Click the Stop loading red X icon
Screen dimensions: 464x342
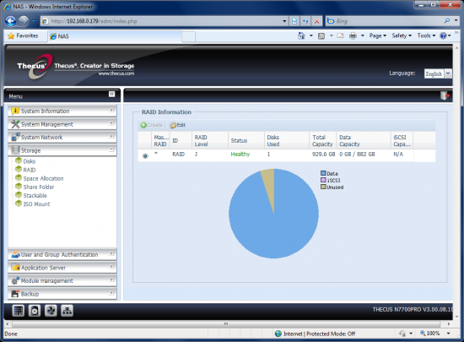[x=316, y=21]
